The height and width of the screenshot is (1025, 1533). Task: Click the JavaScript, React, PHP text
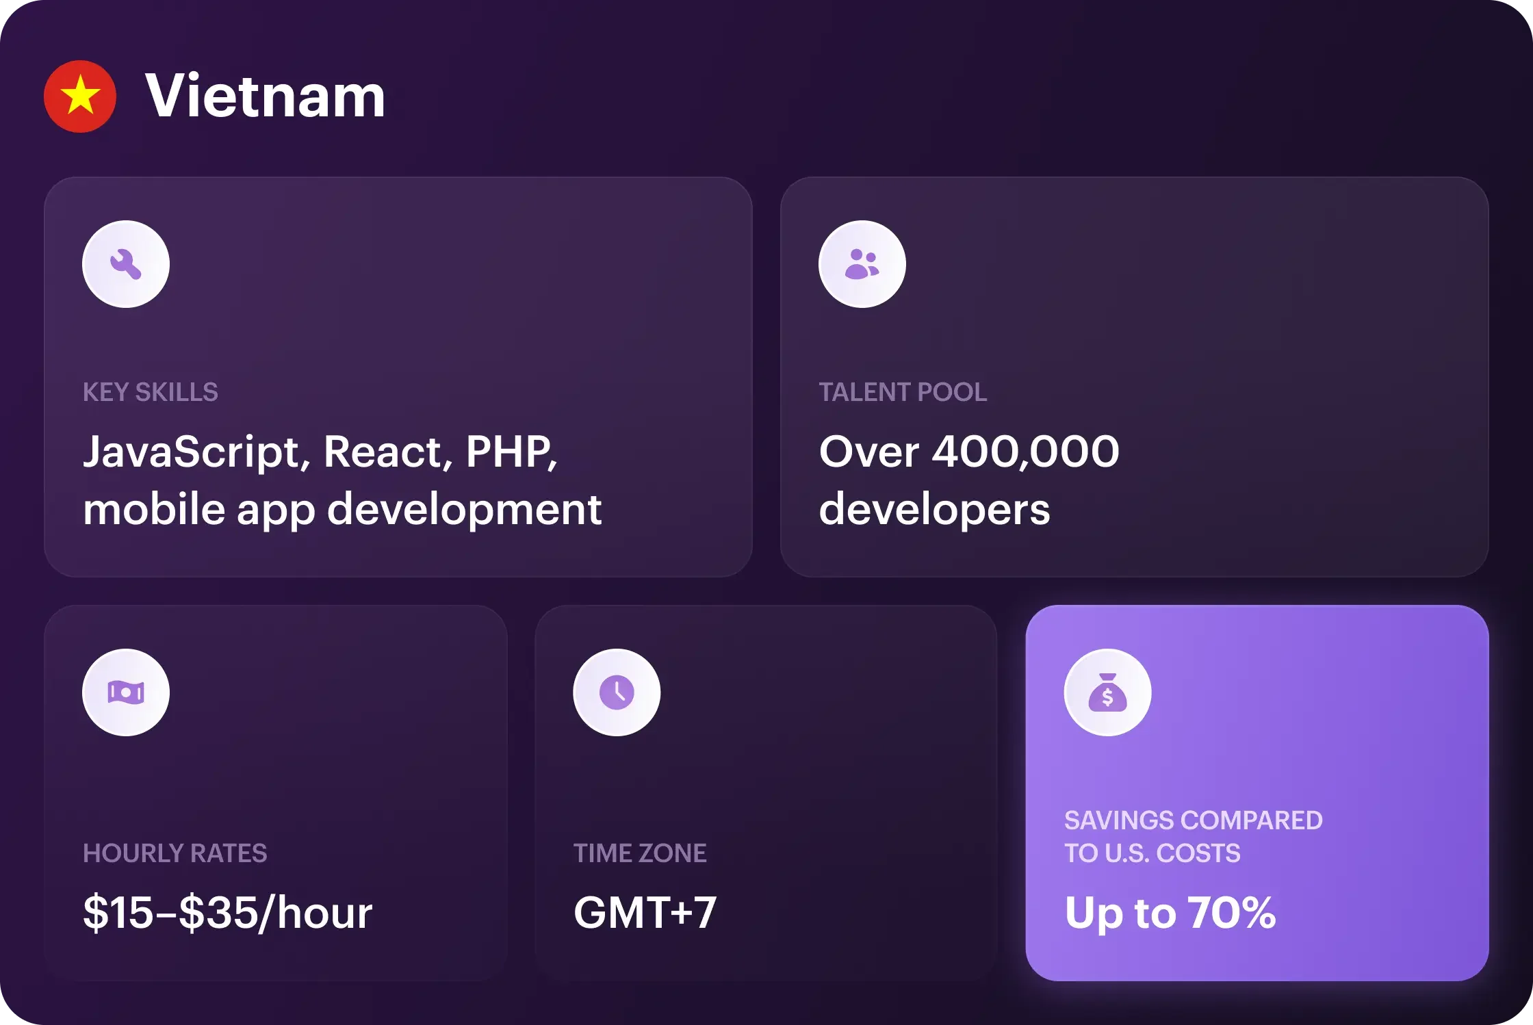point(320,453)
